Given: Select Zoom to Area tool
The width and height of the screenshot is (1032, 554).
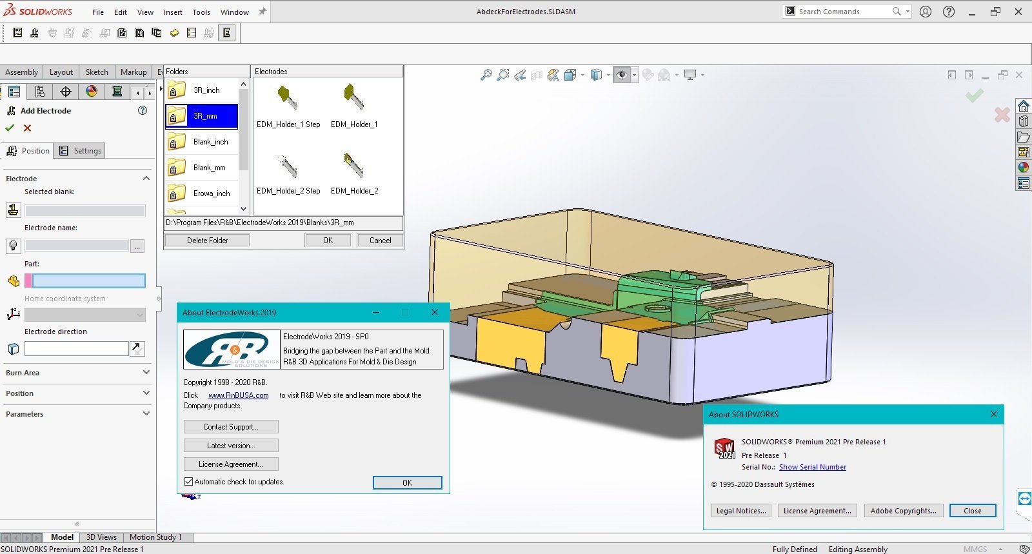Looking at the screenshot, I should click(x=503, y=75).
